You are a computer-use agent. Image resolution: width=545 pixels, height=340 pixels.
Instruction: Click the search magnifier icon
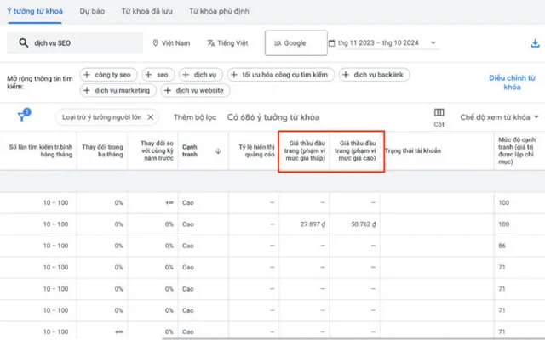23,43
